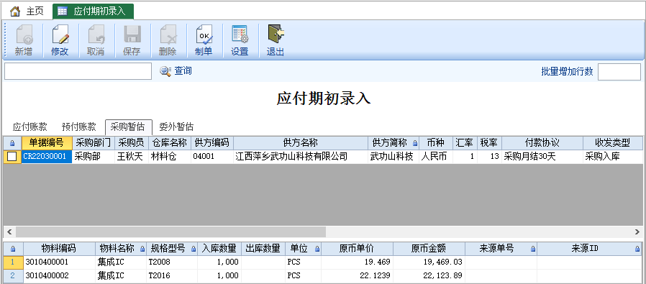Click supplier code cell 04001

tap(212, 157)
